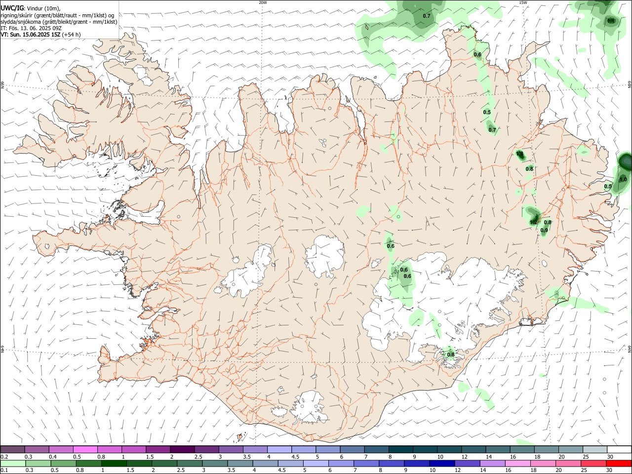The height and width of the screenshot is (474, 632).
Task: Click bottom-row violet swatch between 14 and 16
Action: pos(492,463)
